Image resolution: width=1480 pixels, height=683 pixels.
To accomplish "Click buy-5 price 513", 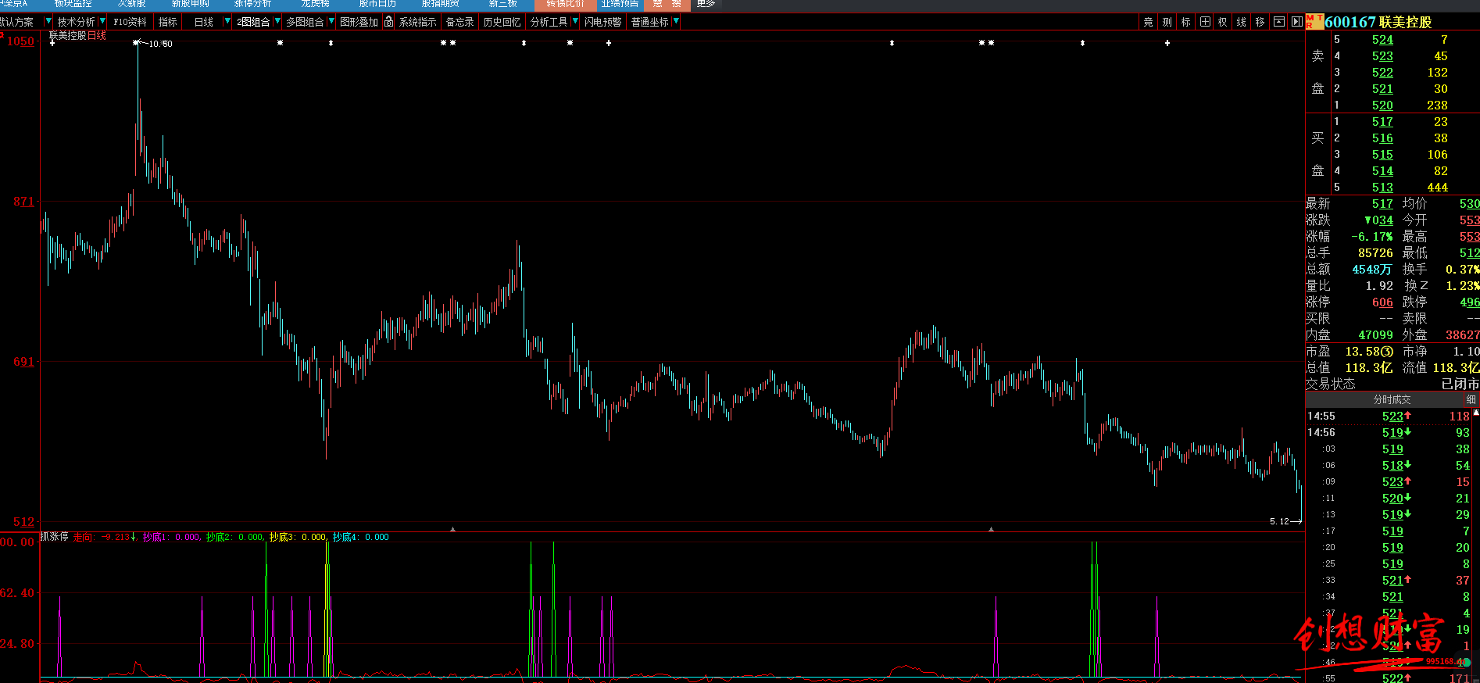I will [1382, 188].
